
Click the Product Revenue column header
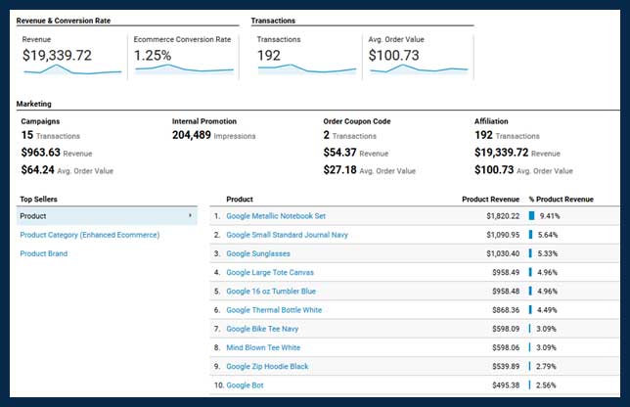(x=491, y=199)
